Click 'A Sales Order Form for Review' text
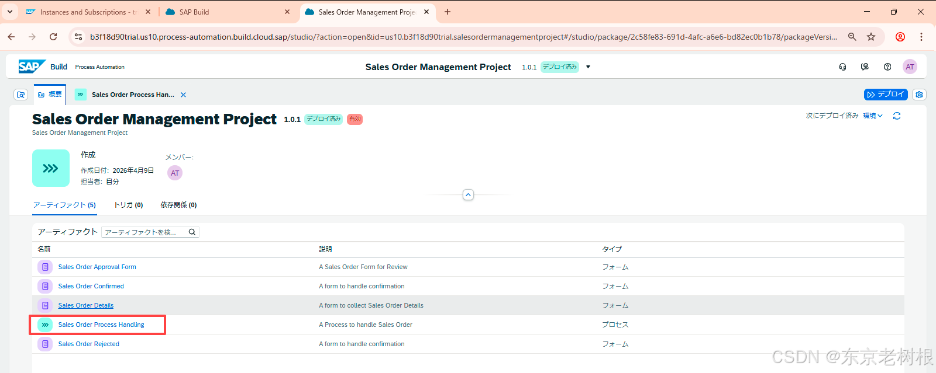936x373 pixels. [x=363, y=267]
